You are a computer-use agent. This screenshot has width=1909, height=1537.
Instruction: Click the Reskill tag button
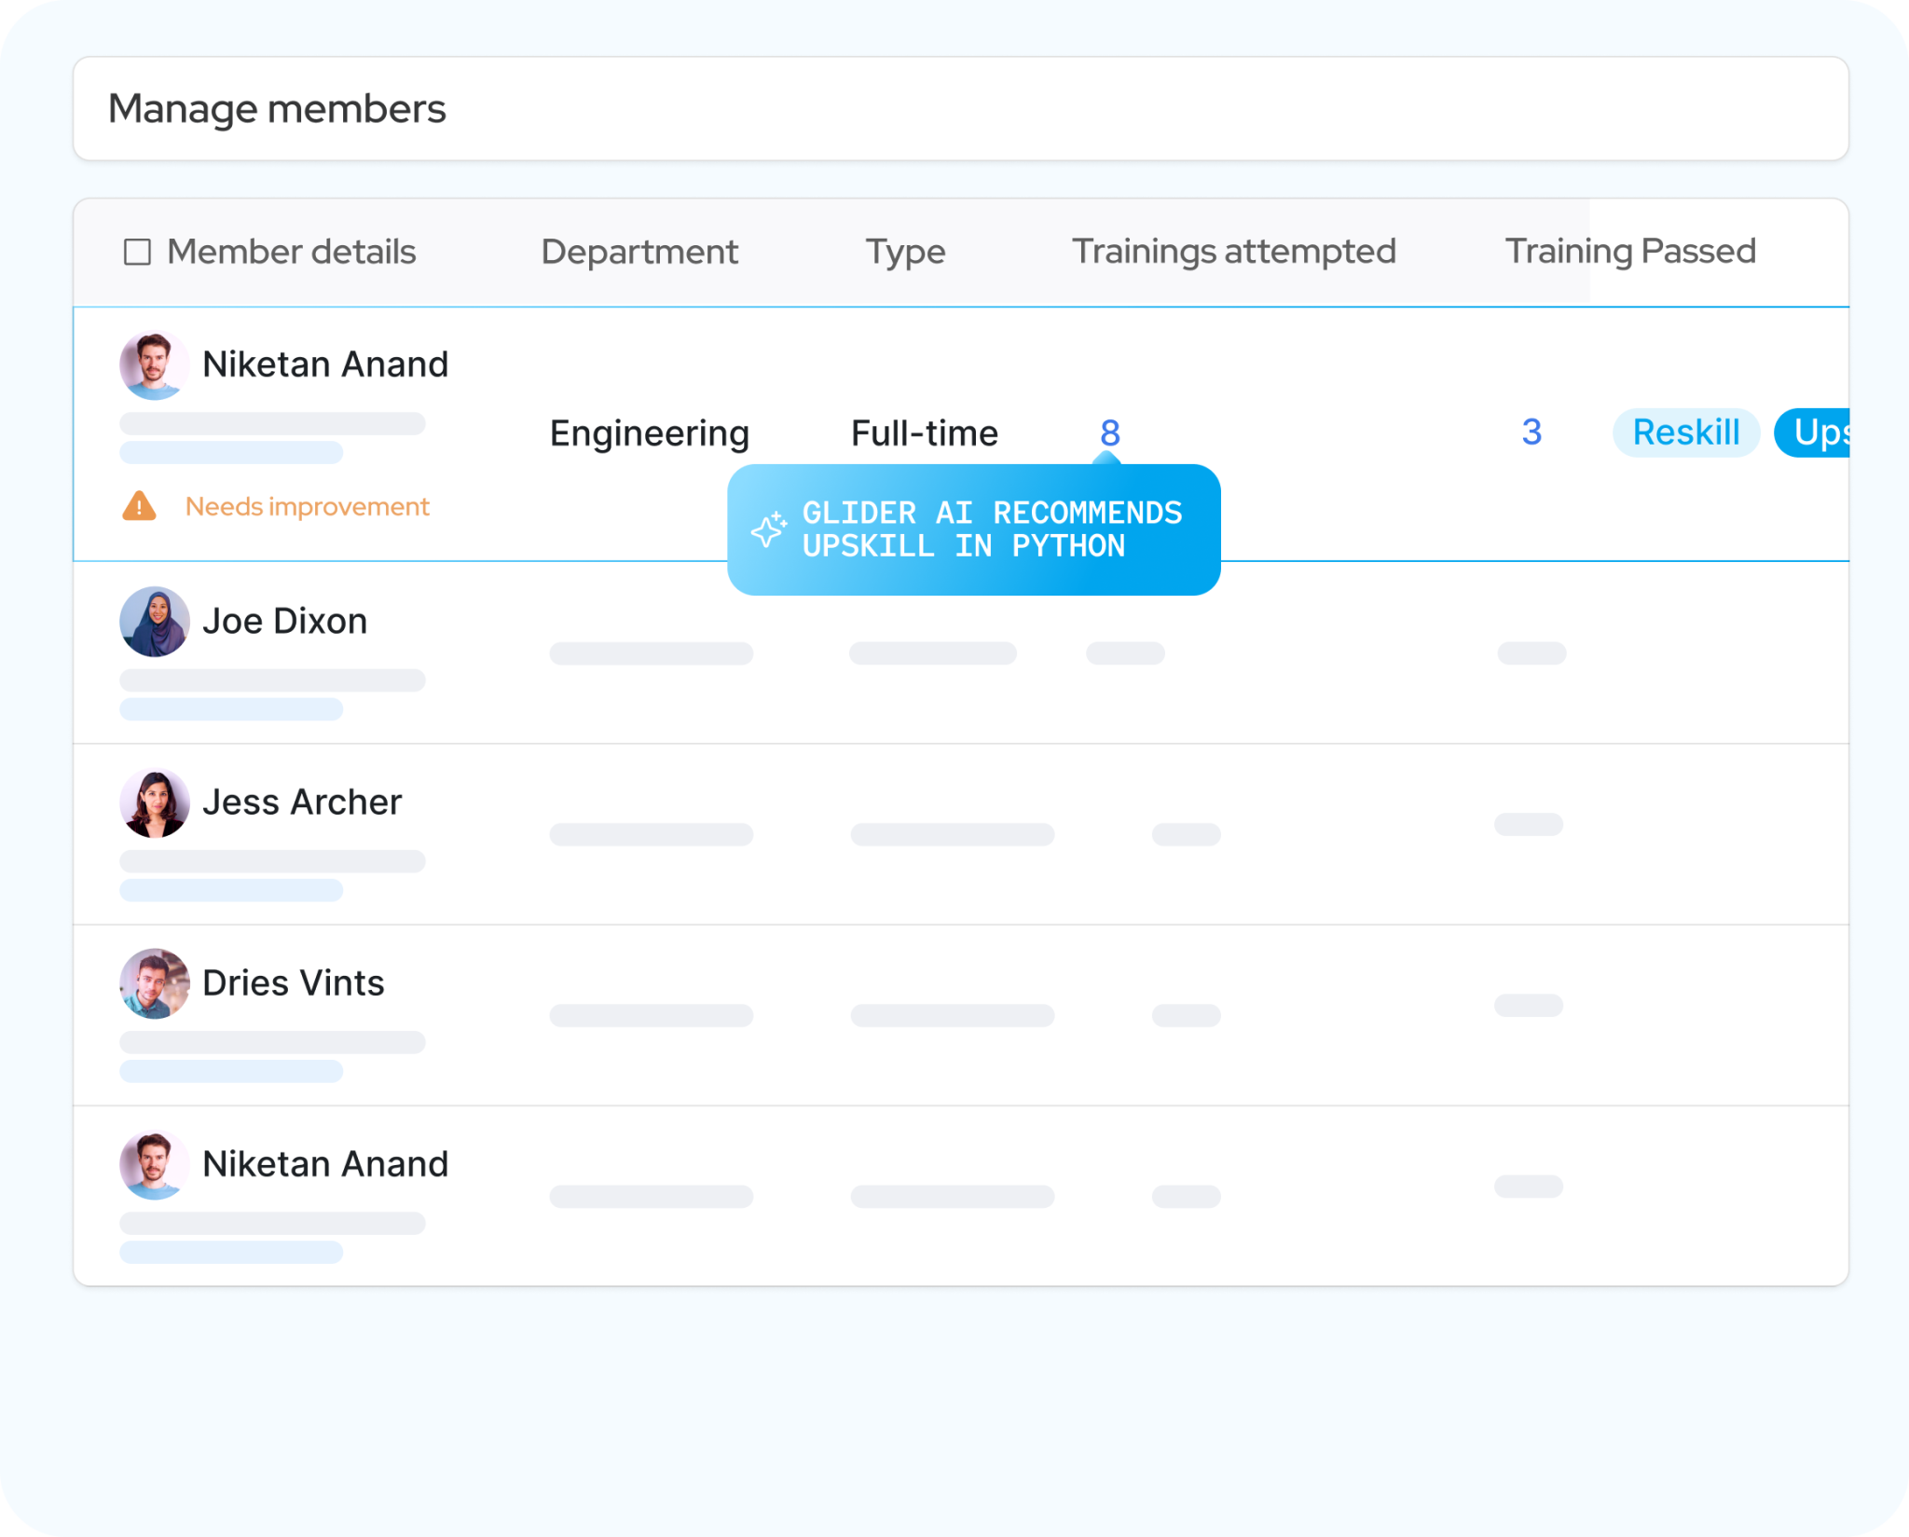coord(1685,432)
